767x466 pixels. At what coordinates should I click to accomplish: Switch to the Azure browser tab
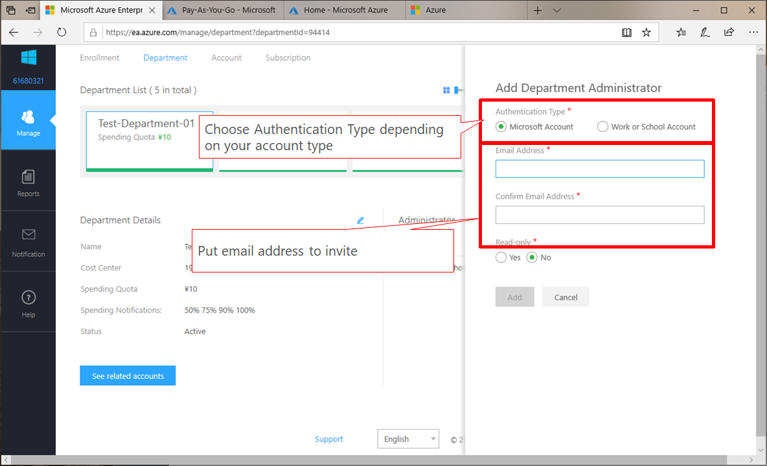point(466,10)
